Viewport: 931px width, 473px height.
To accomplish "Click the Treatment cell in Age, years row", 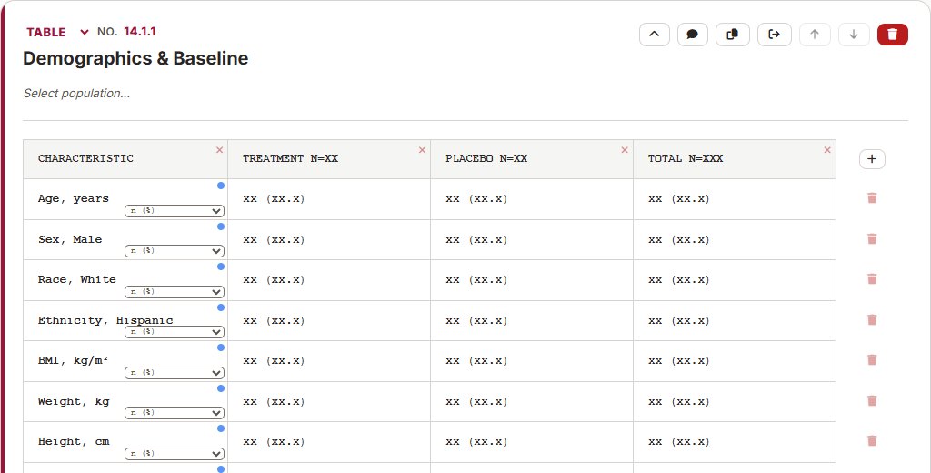I will 329,199.
